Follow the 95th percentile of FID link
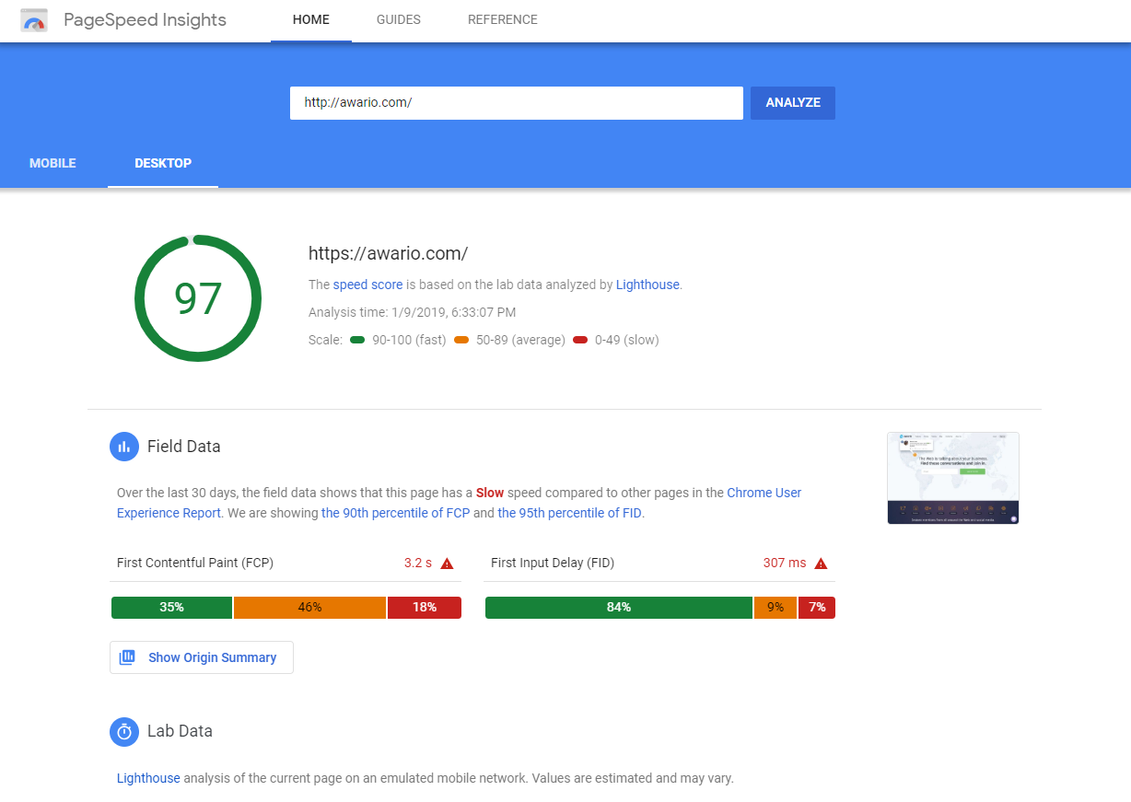The width and height of the screenshot is (1131, 802). [x=569, y=513]
